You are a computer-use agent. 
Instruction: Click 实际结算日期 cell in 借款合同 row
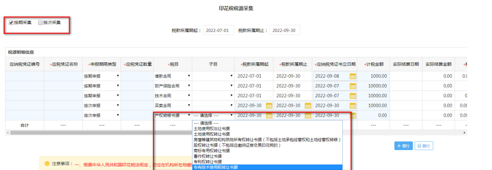[x=406, y=76]
